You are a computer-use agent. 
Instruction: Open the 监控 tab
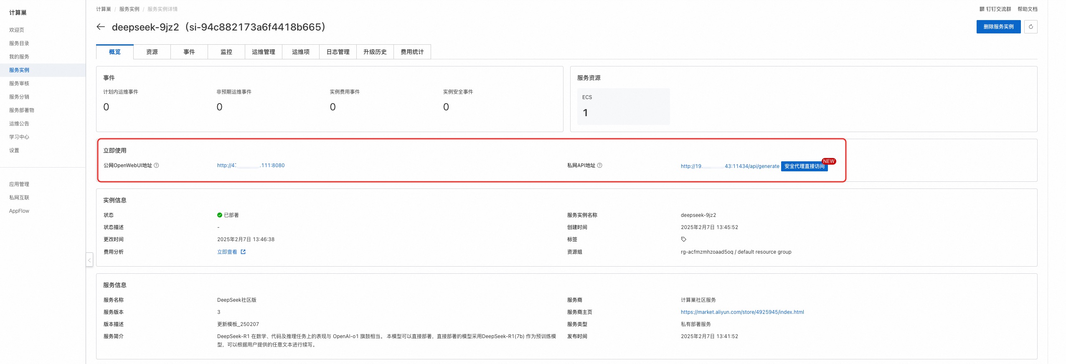tap(226, 52)
